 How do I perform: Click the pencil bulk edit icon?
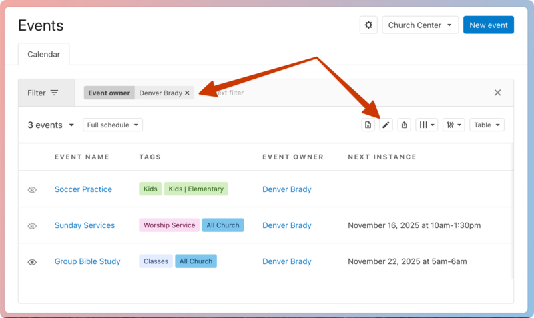[386, 125]
